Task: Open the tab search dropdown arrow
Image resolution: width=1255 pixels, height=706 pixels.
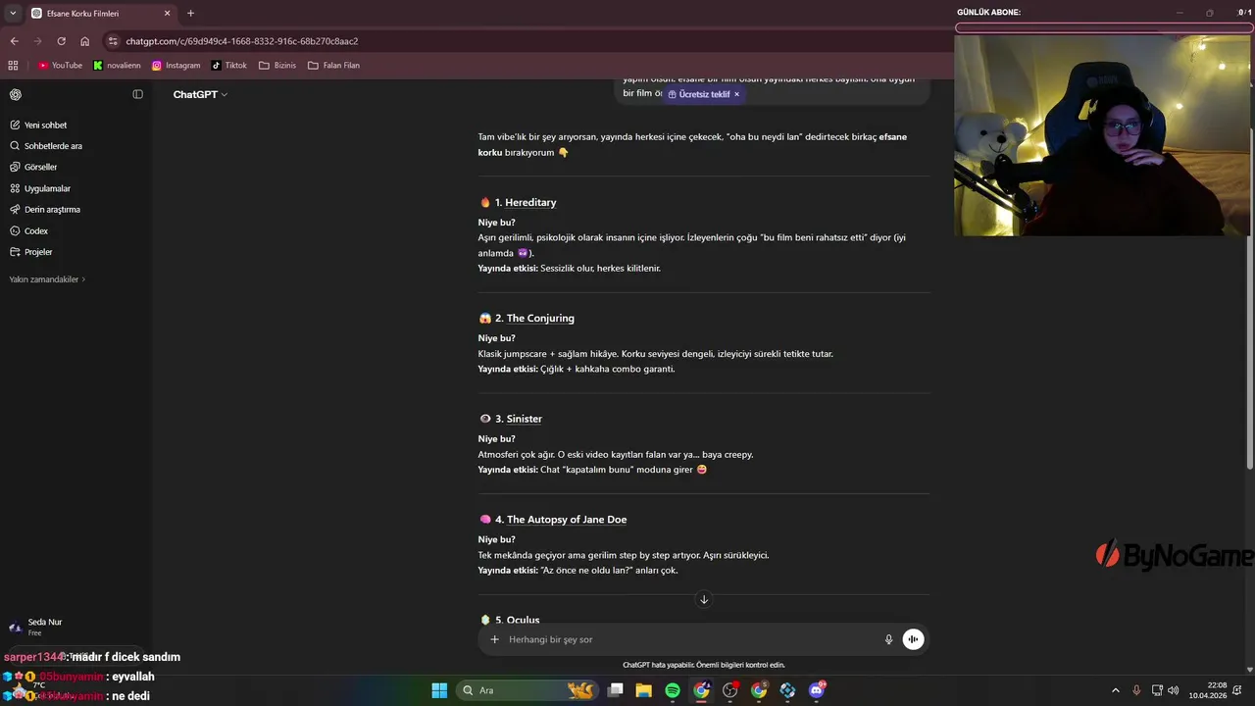Action: coord(13,13)
